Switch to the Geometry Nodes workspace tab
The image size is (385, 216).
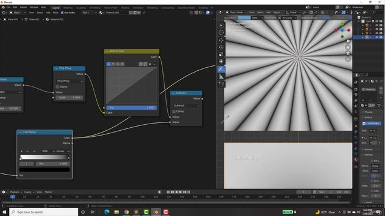click(x=186, y=8)
